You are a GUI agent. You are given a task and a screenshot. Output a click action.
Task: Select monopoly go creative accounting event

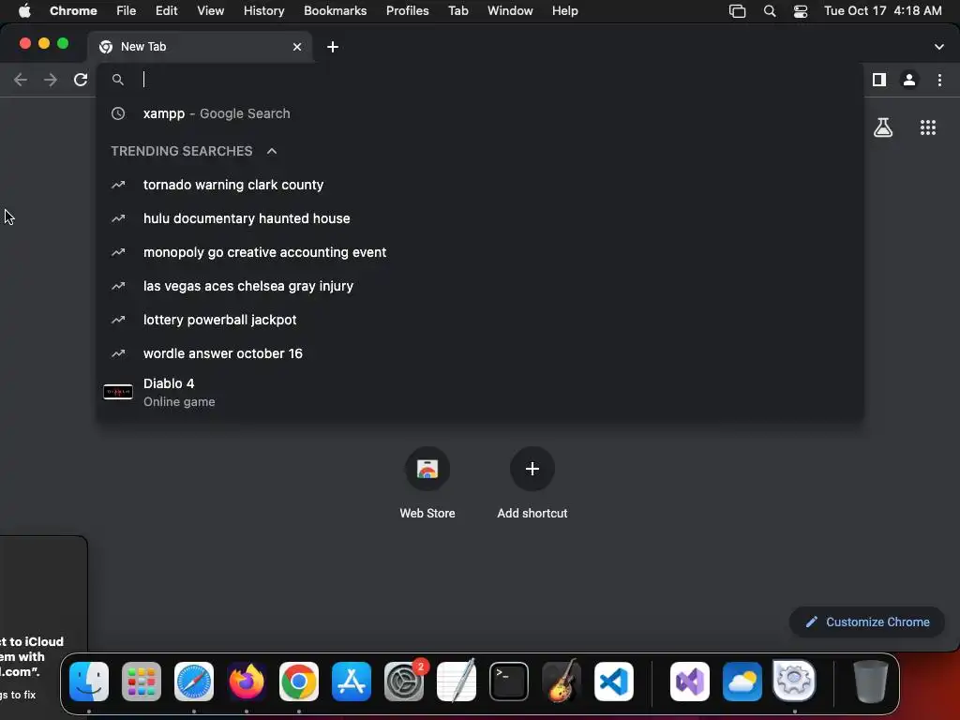479,252
